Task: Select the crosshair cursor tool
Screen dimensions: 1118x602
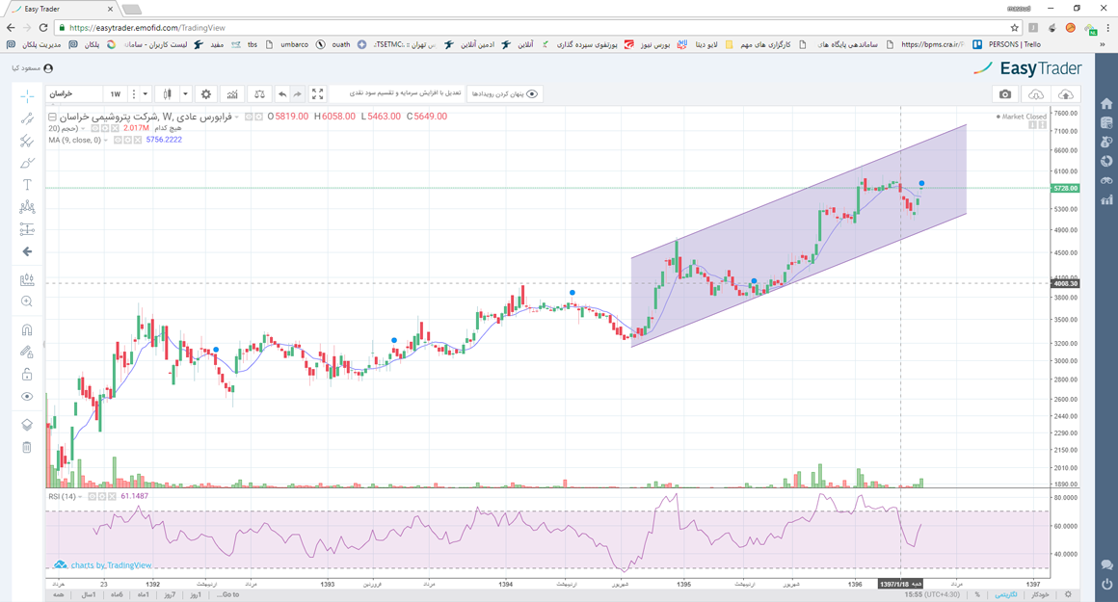Action: click(27, 96)
